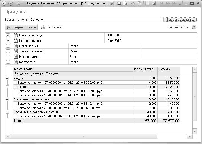Click the horizontal scrollbar right arrow
Viewport: 202px width, 144px height.
tap(190, 136)
